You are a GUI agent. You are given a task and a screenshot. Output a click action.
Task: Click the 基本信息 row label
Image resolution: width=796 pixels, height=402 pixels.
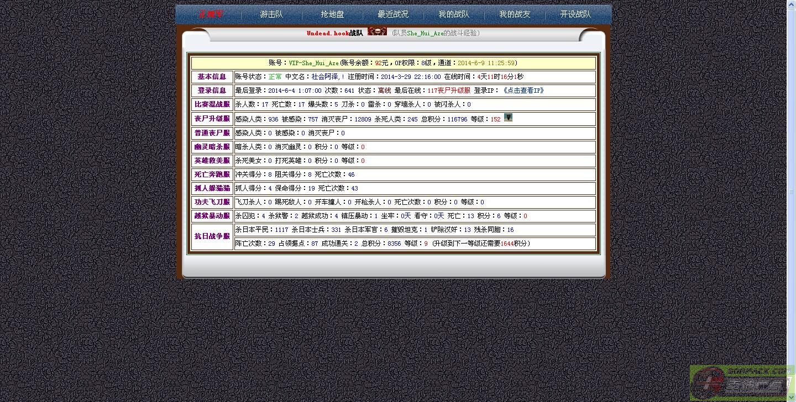212,77
